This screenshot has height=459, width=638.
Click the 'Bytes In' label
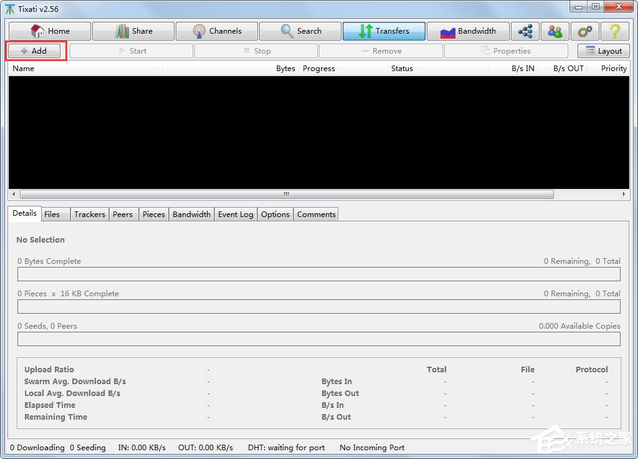click(336, 381)
